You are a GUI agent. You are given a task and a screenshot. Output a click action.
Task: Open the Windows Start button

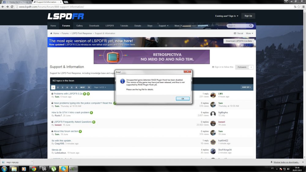point(4,169)
